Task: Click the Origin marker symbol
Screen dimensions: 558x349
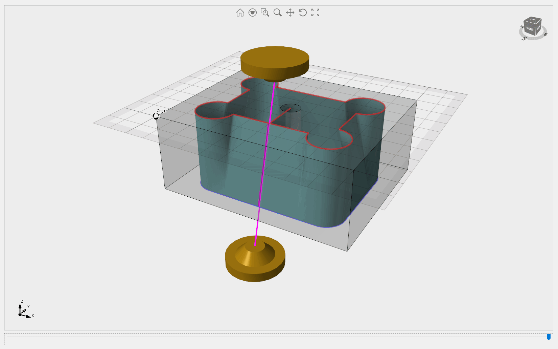Action: pyautogui.click(x=156, y=116)
